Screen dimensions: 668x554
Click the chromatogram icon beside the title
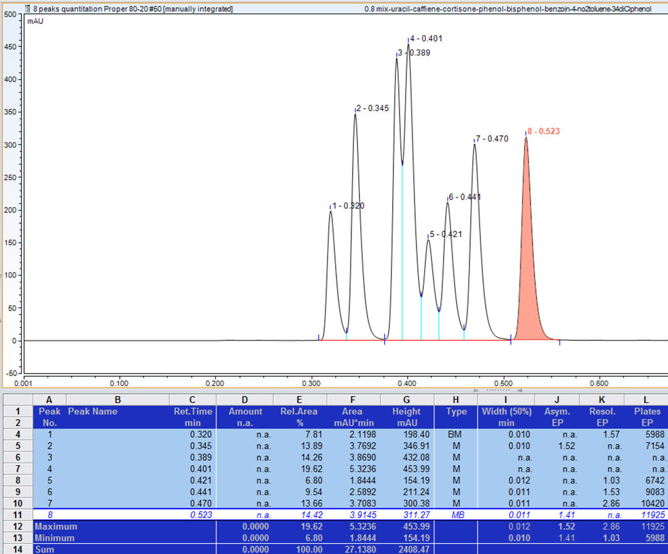(x=28, y=9)
